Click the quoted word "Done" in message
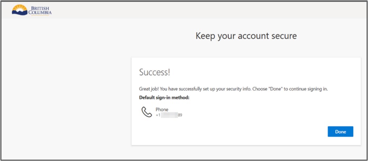368x161 pixels. click(277, 89)
